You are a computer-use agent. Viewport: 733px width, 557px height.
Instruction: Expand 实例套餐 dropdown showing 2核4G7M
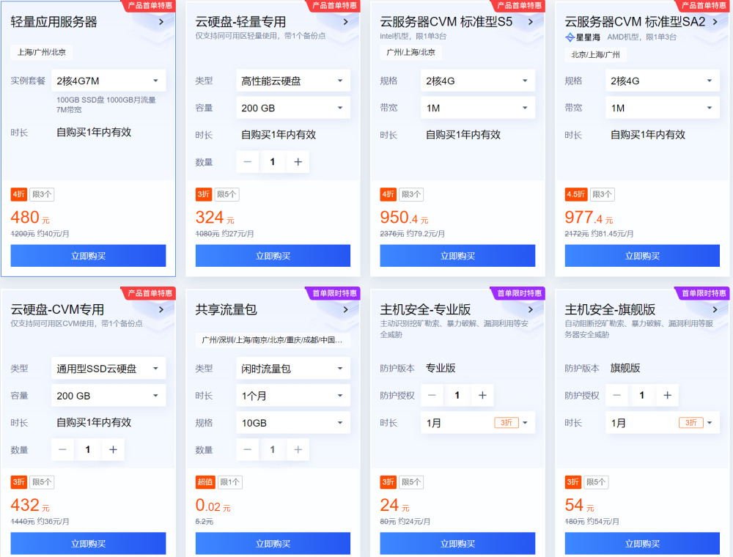[x=110, y=81]
